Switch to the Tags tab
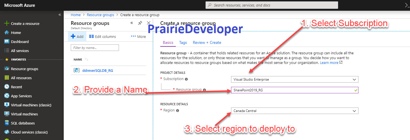Screen dimensions: 410x140 [183, 42]
